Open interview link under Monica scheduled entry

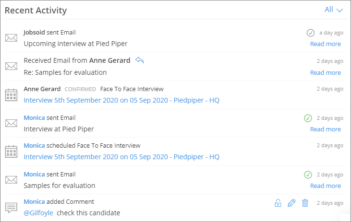click(x=121, y=157)
